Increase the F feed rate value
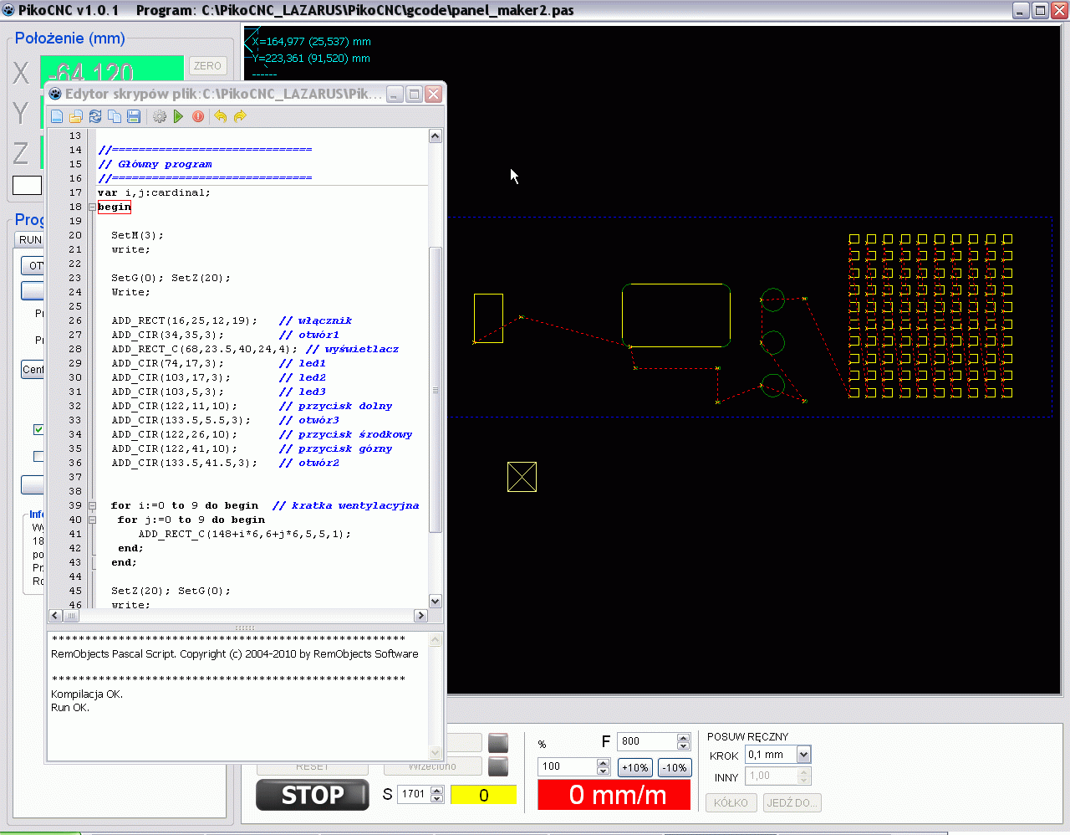This screenshot has width=1070, height=835. [x=684, y=737]
